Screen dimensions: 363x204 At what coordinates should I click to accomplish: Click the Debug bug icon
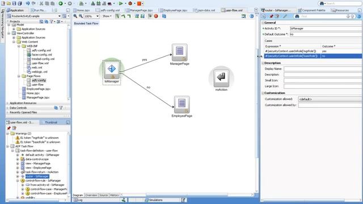click(x=130, y=3)
